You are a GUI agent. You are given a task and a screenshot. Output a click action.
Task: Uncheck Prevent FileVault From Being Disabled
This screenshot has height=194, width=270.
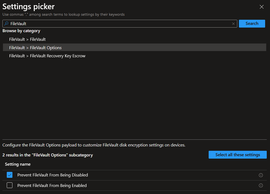10,175
